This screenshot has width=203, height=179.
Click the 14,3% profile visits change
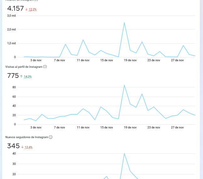point(28,77)
